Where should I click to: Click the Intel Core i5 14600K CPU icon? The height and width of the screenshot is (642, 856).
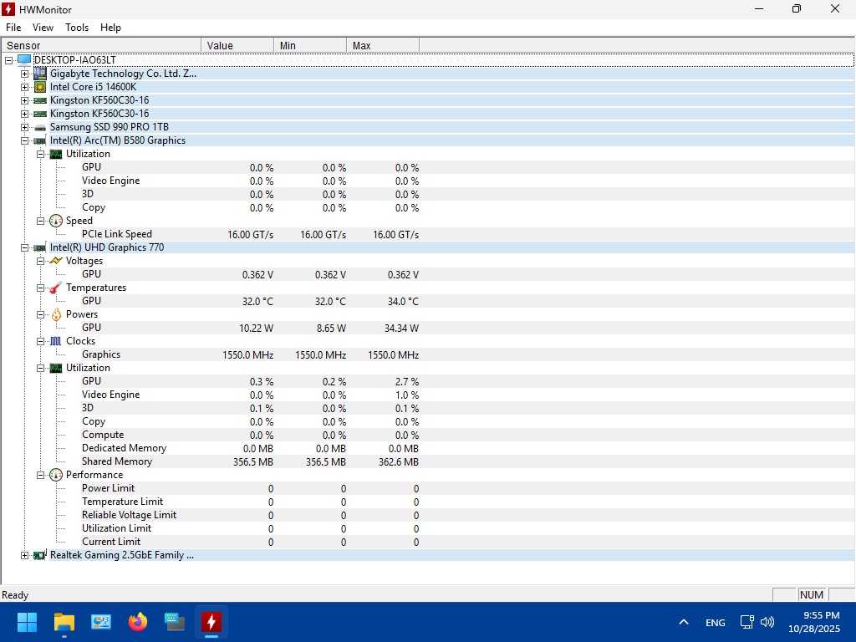point(39,87)
